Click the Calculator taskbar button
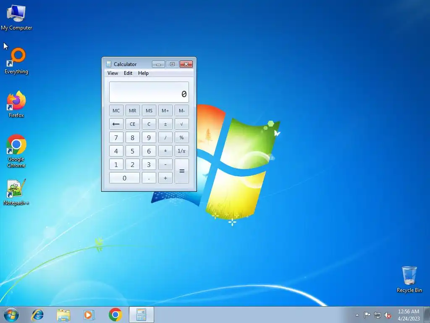This screenshot has height=323, width=430. pos(141,315)
